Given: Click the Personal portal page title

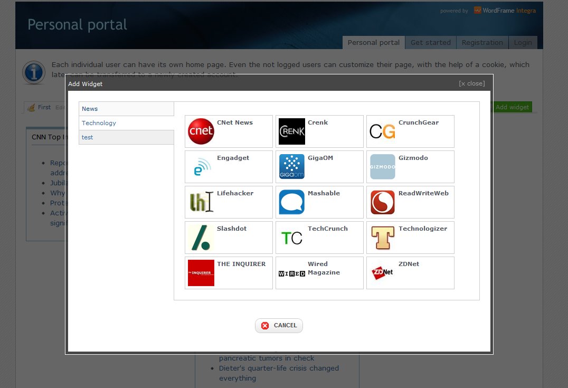Looking at the screenshot, I should (x=77, y=25).
